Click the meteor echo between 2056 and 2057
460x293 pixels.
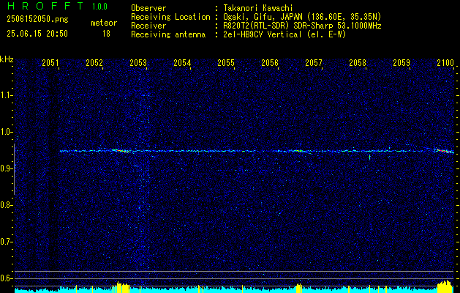pyautogui.click(x=300, y=151)
